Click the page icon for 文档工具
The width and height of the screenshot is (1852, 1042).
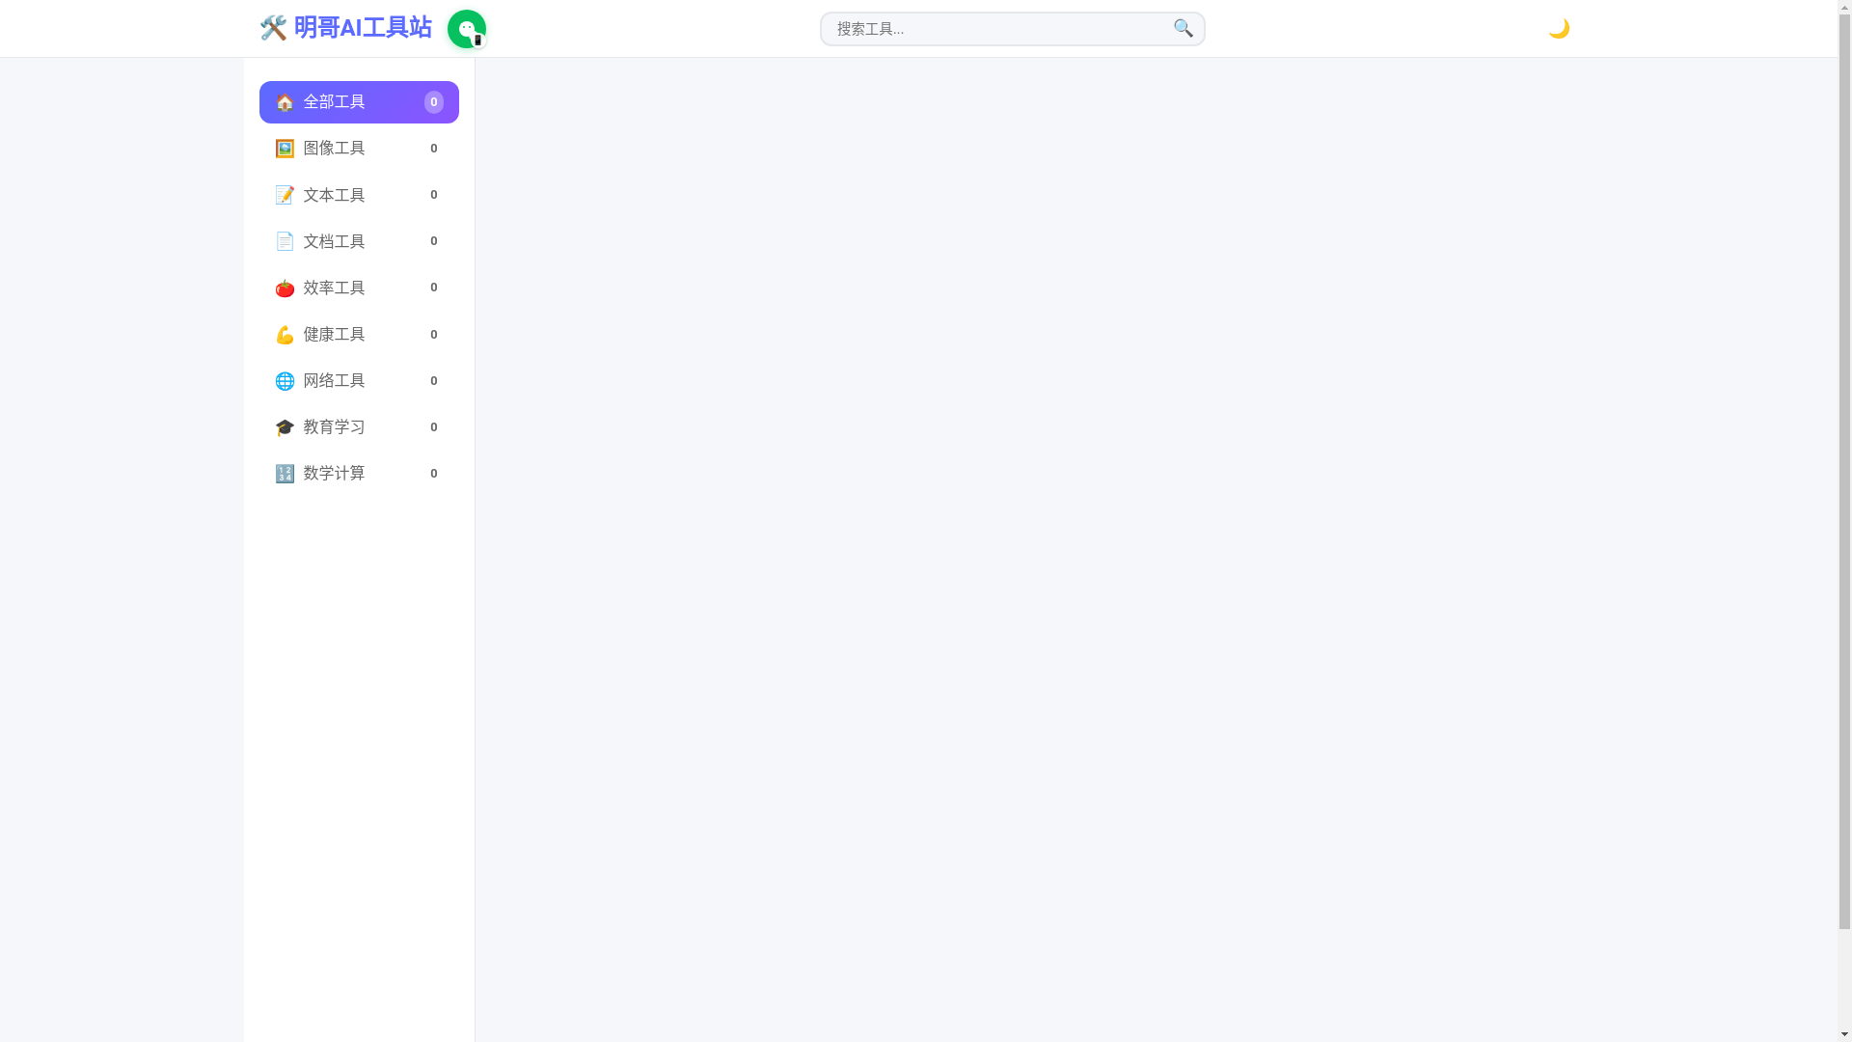[285, 241]
